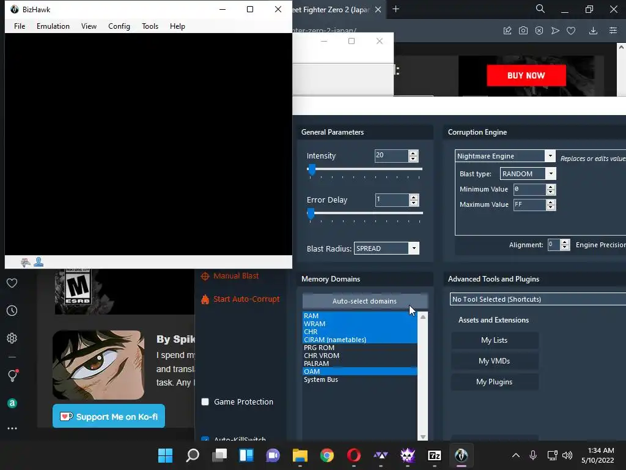Bookmark page with Opera heart icon
The height and width of the screenshot is (470, 626).
click(x=571, y=31)
